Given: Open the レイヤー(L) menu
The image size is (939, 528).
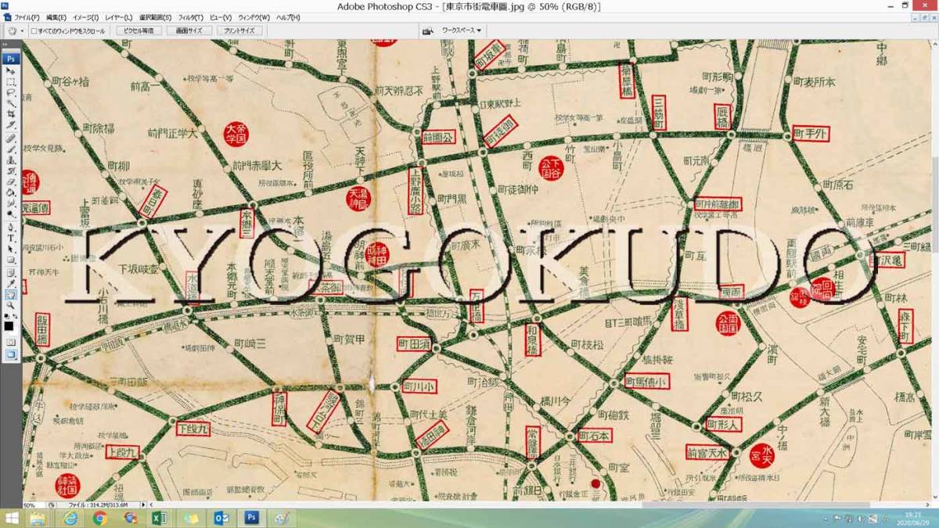Looking at the screenshot, I should pos(118,17).
